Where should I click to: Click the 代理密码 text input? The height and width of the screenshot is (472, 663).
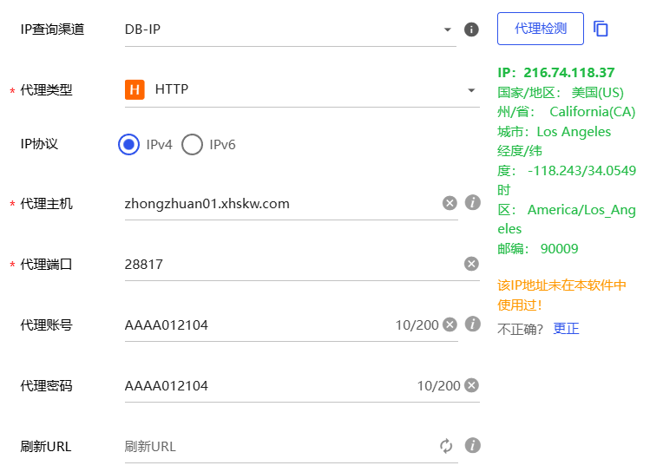pos(260,386)
